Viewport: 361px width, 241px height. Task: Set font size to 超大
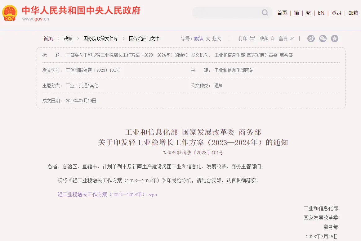tap(216, 39)
